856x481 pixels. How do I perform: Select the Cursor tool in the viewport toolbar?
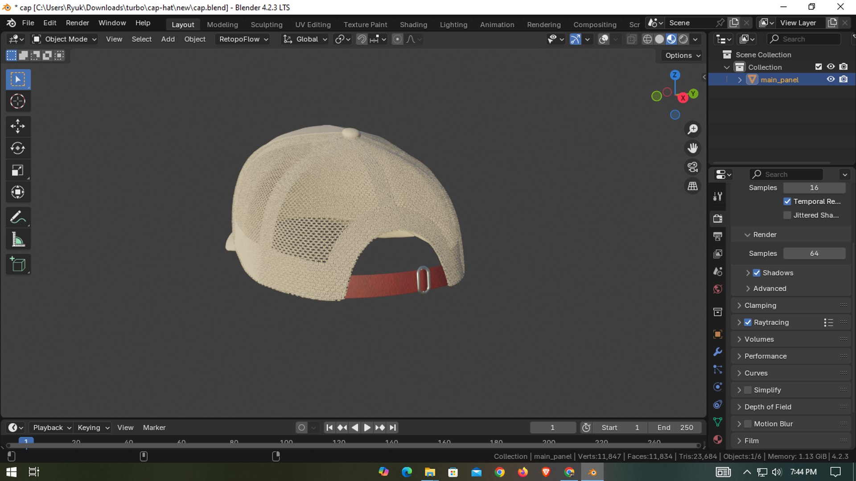(x=18, y=102)
